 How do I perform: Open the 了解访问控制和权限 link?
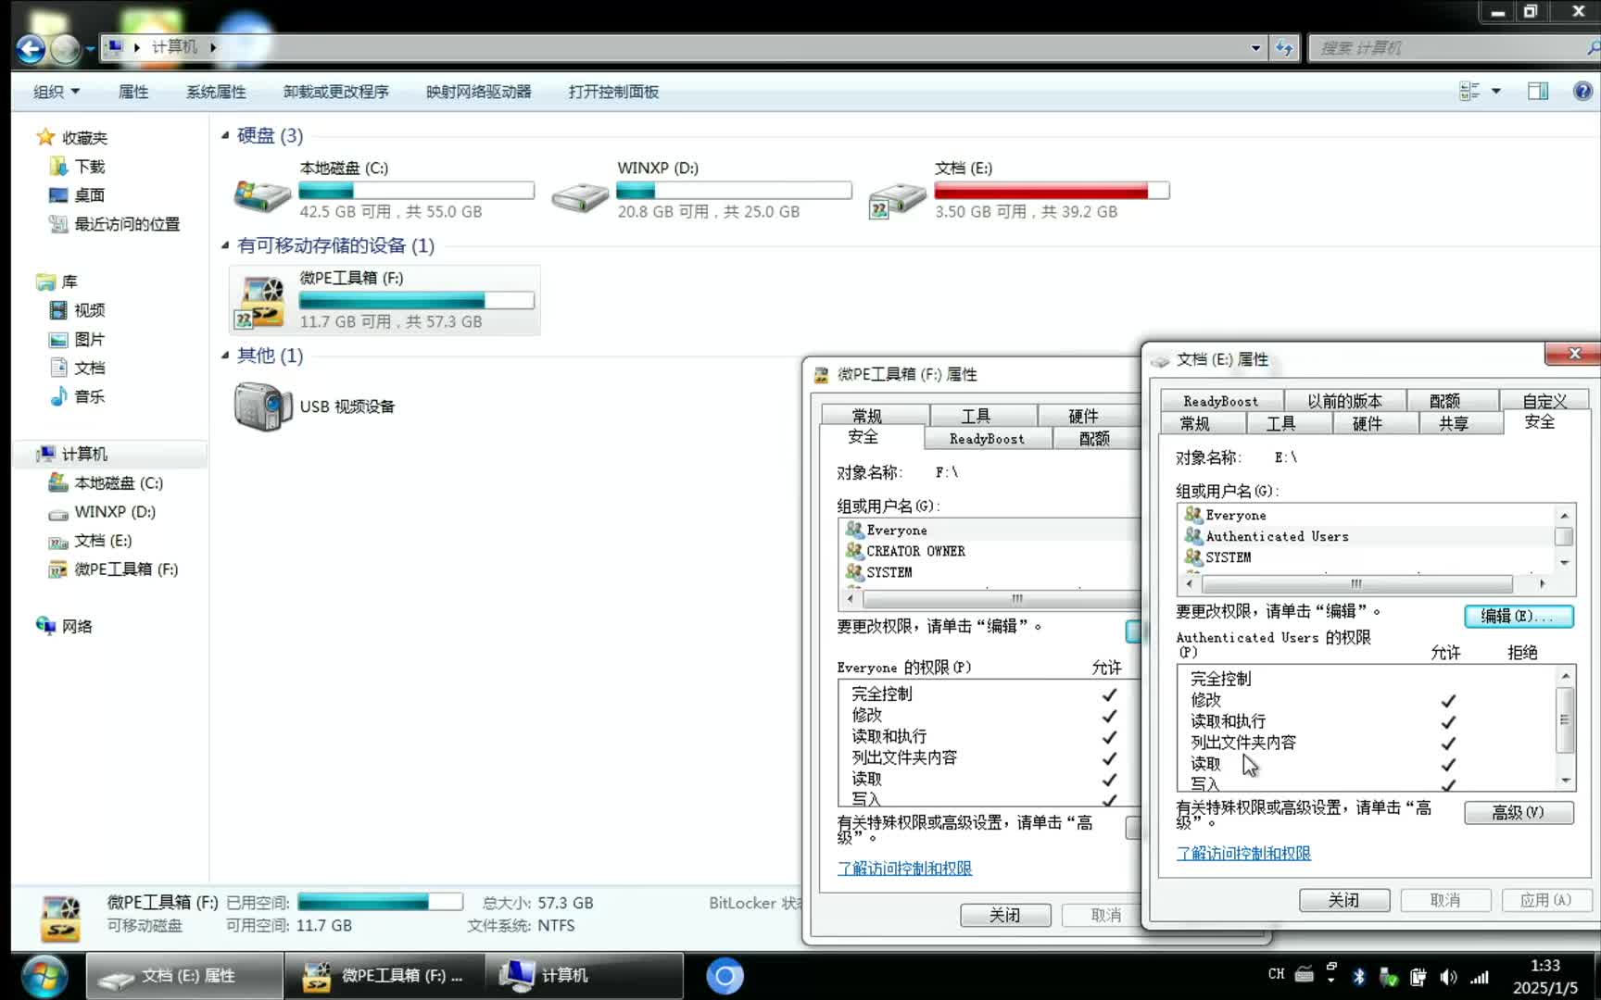click(1242, 853)
